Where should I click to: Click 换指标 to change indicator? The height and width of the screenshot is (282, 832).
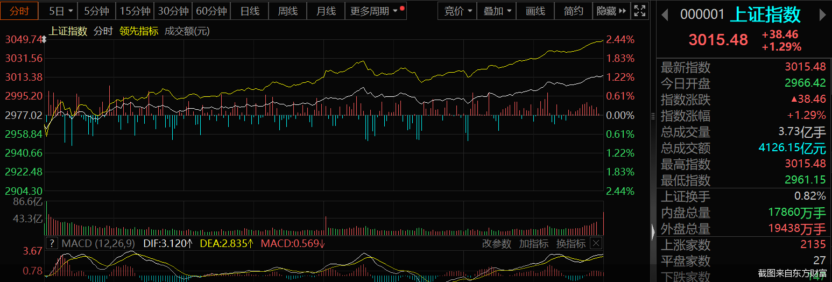click(570, 244)
